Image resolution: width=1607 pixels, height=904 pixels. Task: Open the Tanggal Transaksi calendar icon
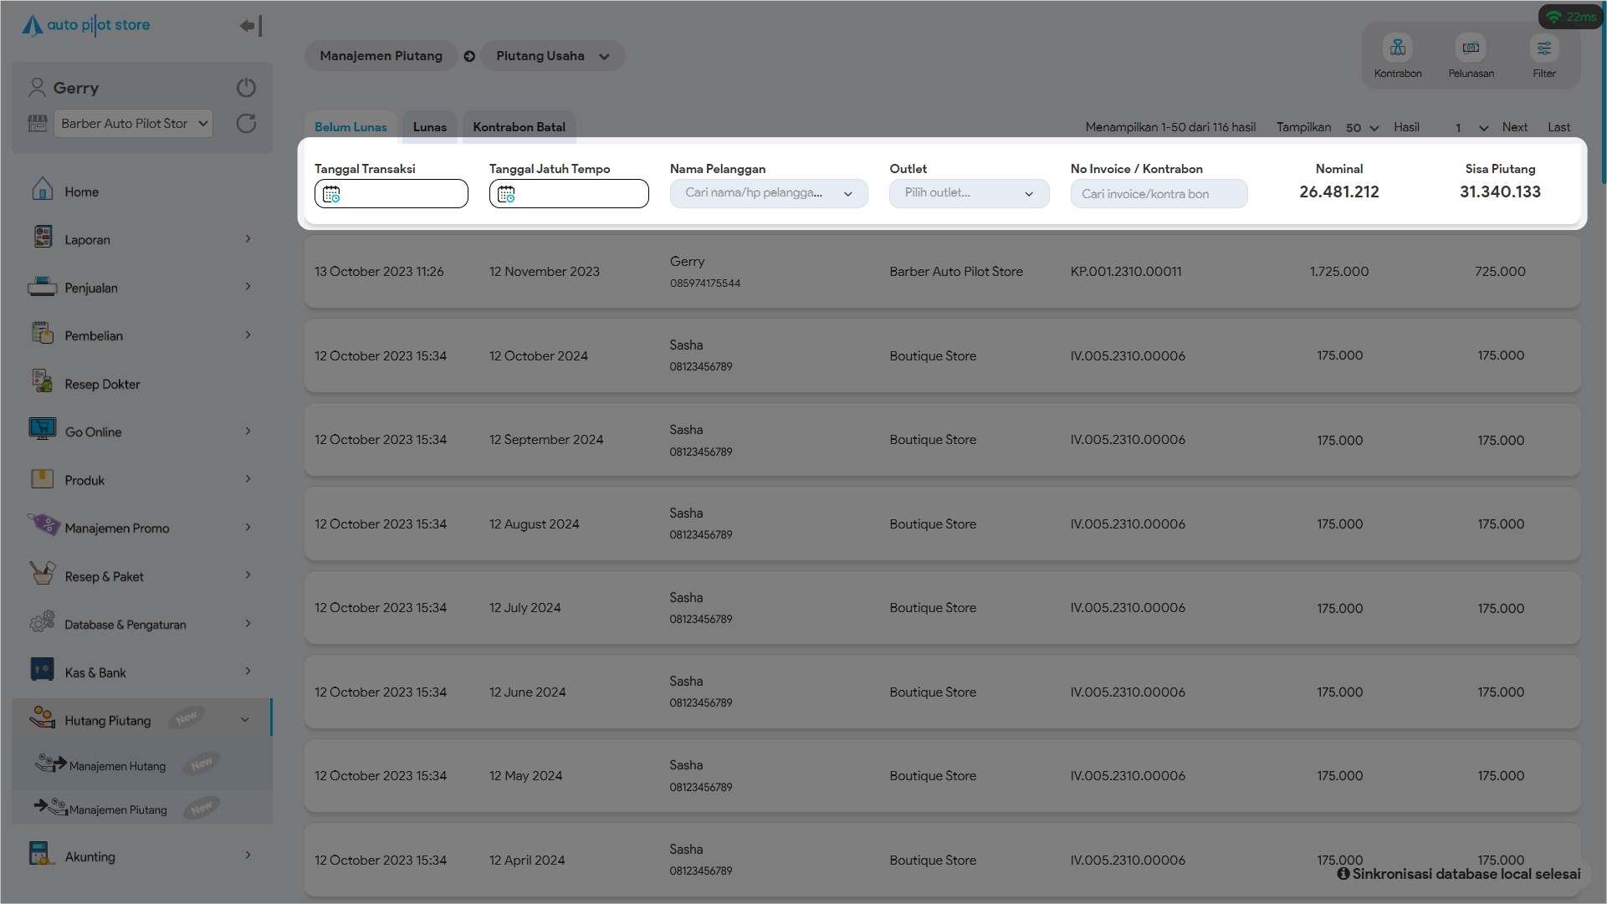(331, 194)
